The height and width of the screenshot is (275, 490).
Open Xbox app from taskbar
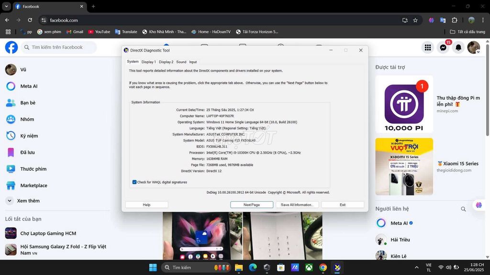(x=309, y=267)
